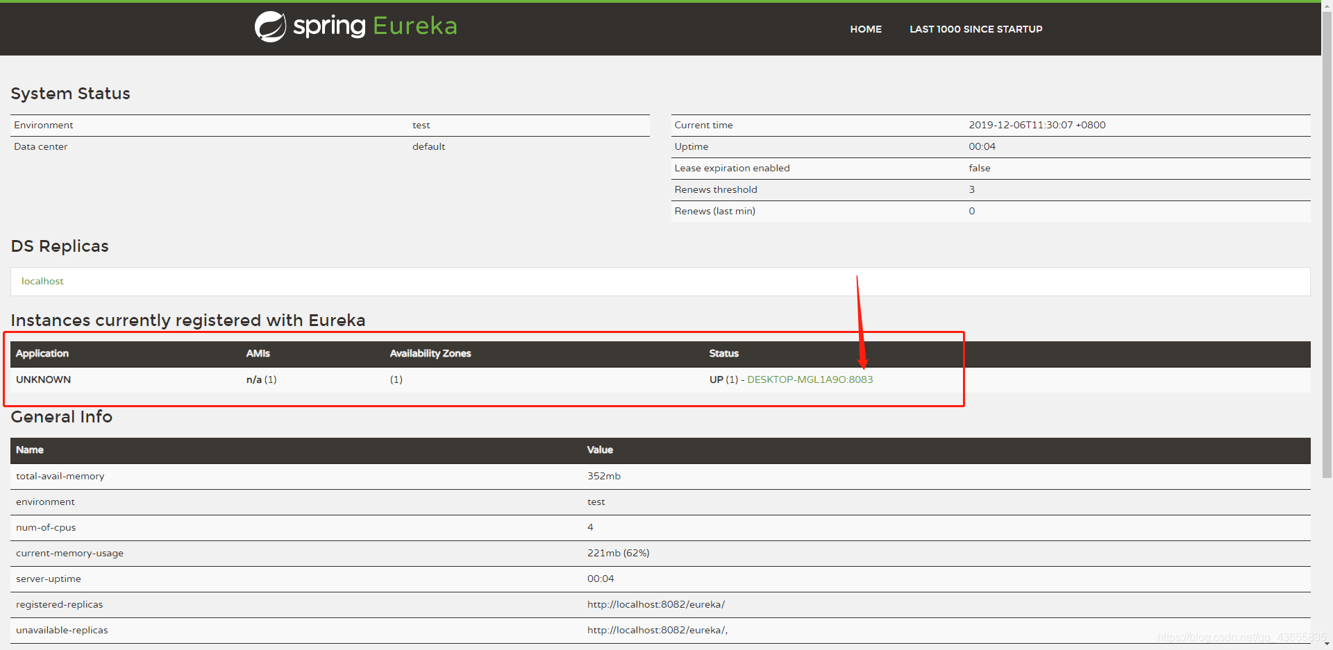Click the Environment row label

43,125
